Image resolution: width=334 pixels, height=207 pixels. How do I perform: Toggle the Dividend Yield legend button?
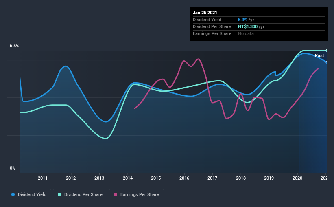29,195
